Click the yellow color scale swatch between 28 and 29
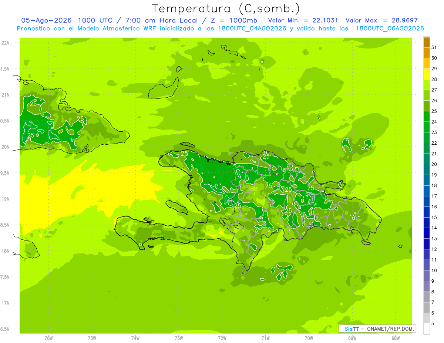This screenshot has height=343, width=444. pos(427,74)
